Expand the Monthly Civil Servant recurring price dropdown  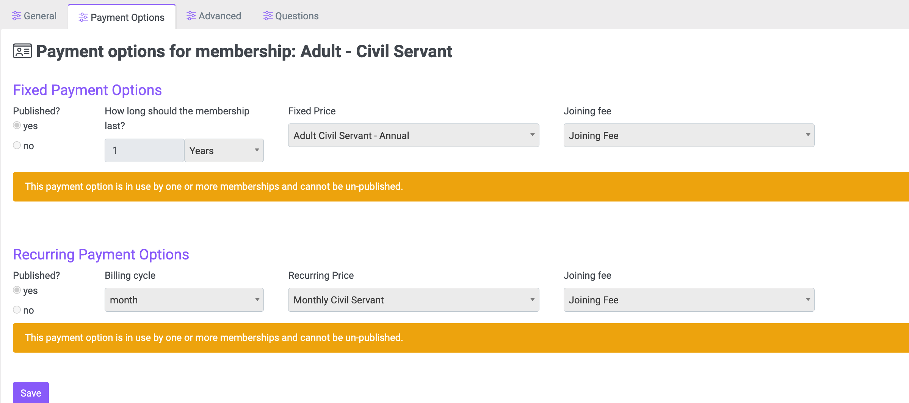(x=414, y=300)
